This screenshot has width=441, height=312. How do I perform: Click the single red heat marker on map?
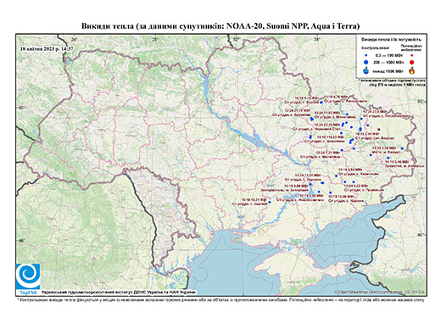[x=379, y=130]
